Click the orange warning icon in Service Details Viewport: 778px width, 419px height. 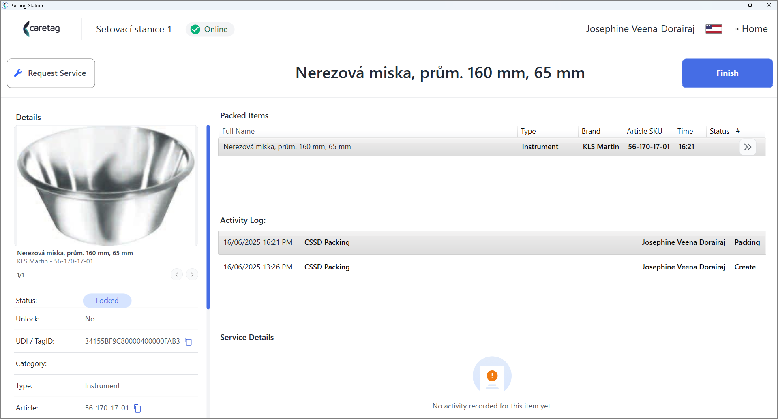coord(492,376)
